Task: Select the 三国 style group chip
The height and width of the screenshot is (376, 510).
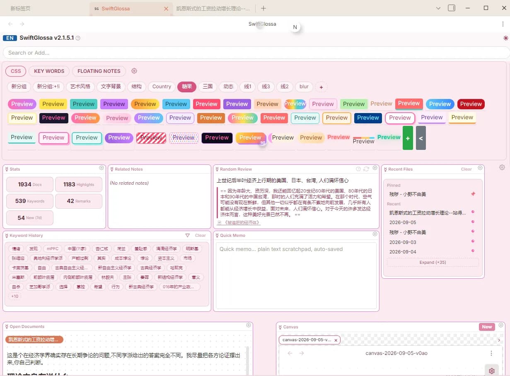Action: [208, 87]
